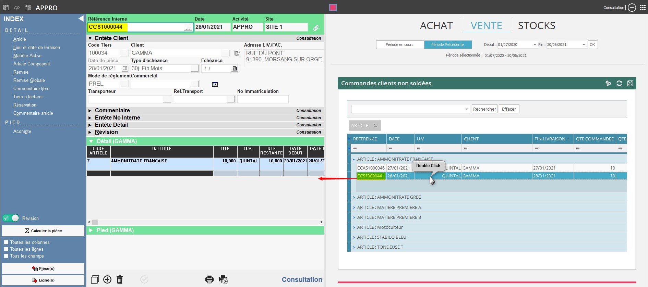The height and width of the screenshot is (287, 648).
Task: Toggle the Révision switch
Action: pyautogui.click(x=11, y=218)
